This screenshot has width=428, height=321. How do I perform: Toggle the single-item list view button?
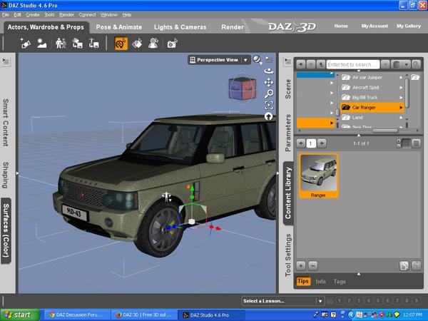[x=417, y=143]
